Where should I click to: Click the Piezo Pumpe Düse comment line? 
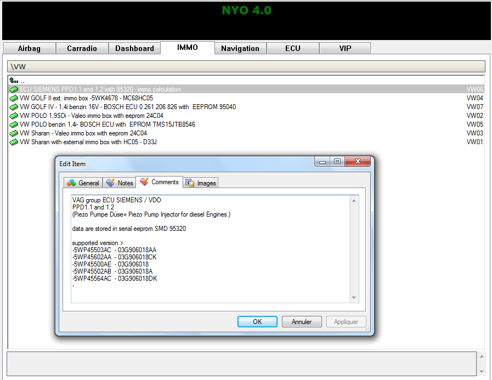pyautogui.click(x=151, y=214)
